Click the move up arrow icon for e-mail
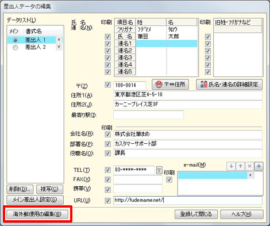270x226 pixels. [240, 166]
